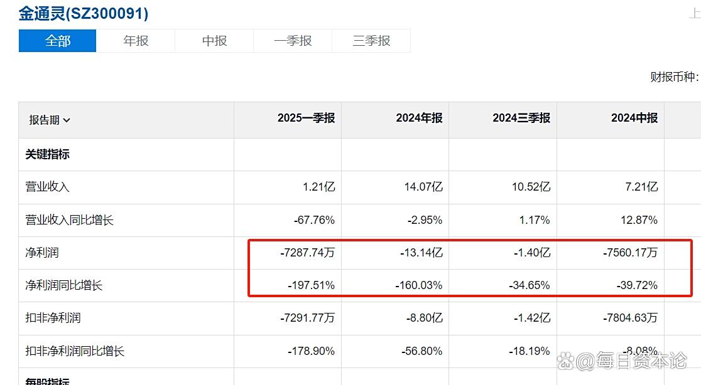Click the 关键指标 section heading

[x=47, y=154]
